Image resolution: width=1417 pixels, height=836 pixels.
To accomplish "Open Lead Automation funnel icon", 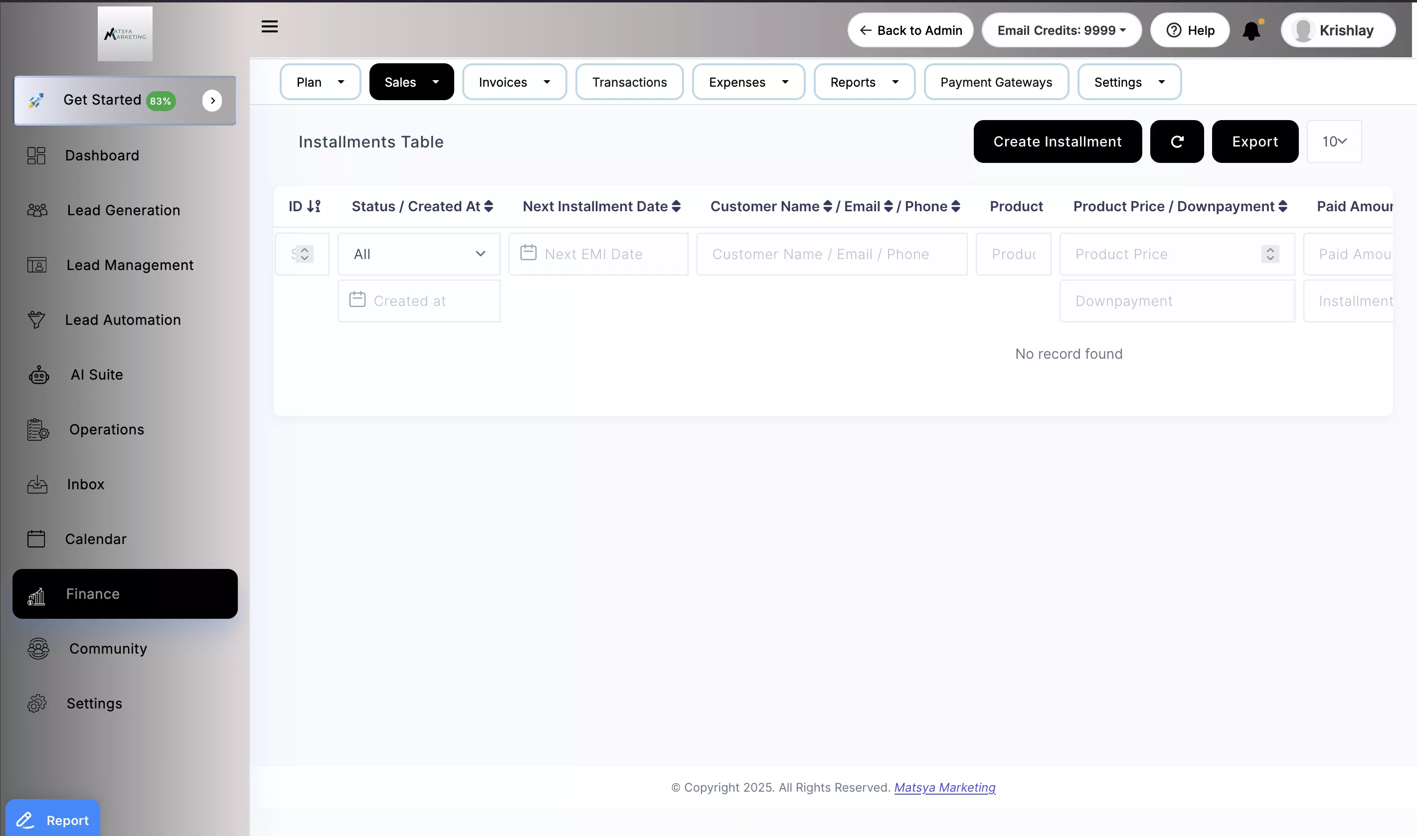I will (36, 319).
